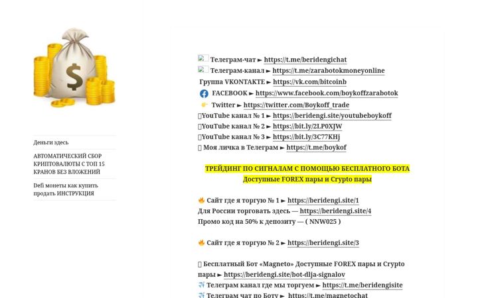This screenshot has height=298, width=478.
Task: Click the YouTube канал № 2 label
Action: click(x=233, y=126)
